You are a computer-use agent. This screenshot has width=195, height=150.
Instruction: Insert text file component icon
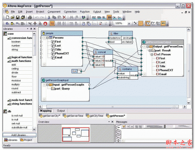tap(23, 23)
